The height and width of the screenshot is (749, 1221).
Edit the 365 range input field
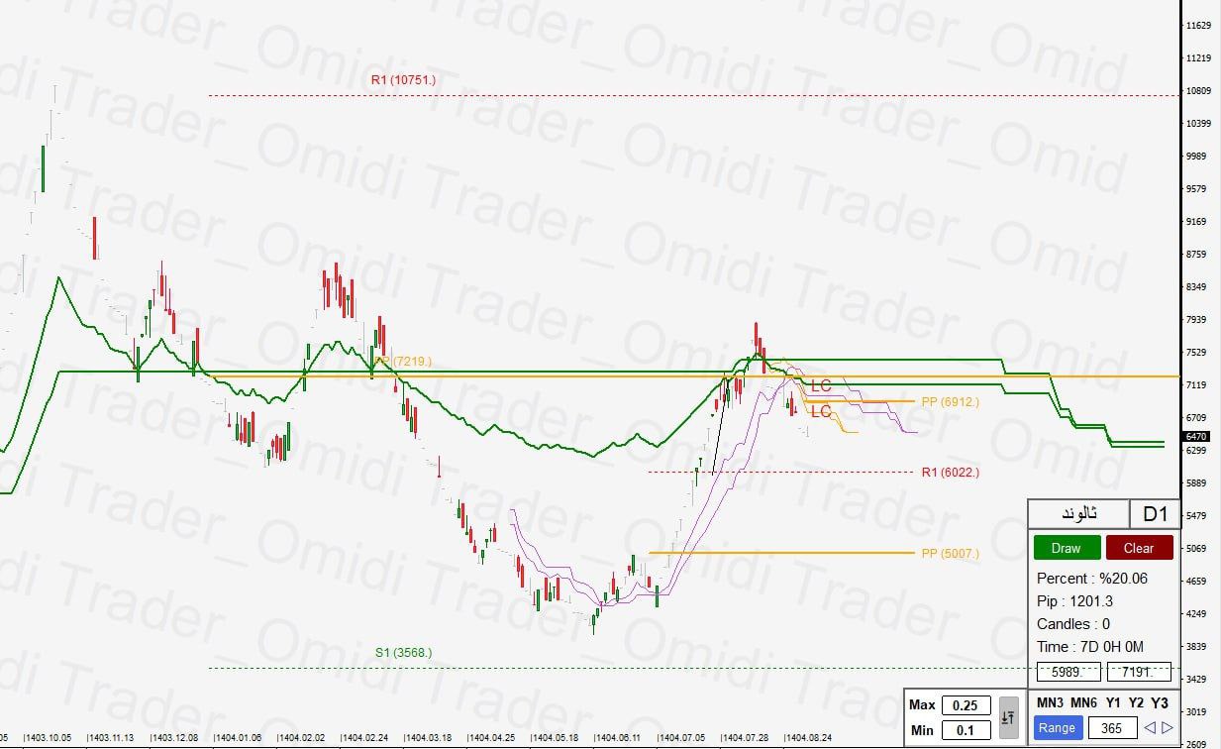1111,727
